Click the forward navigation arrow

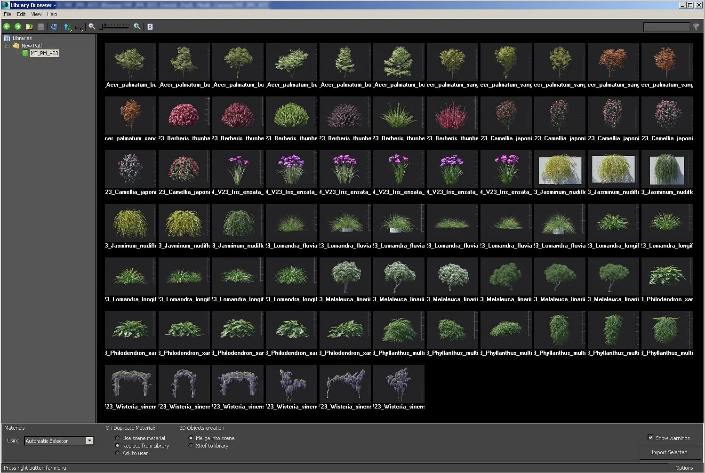click(18, 27)
